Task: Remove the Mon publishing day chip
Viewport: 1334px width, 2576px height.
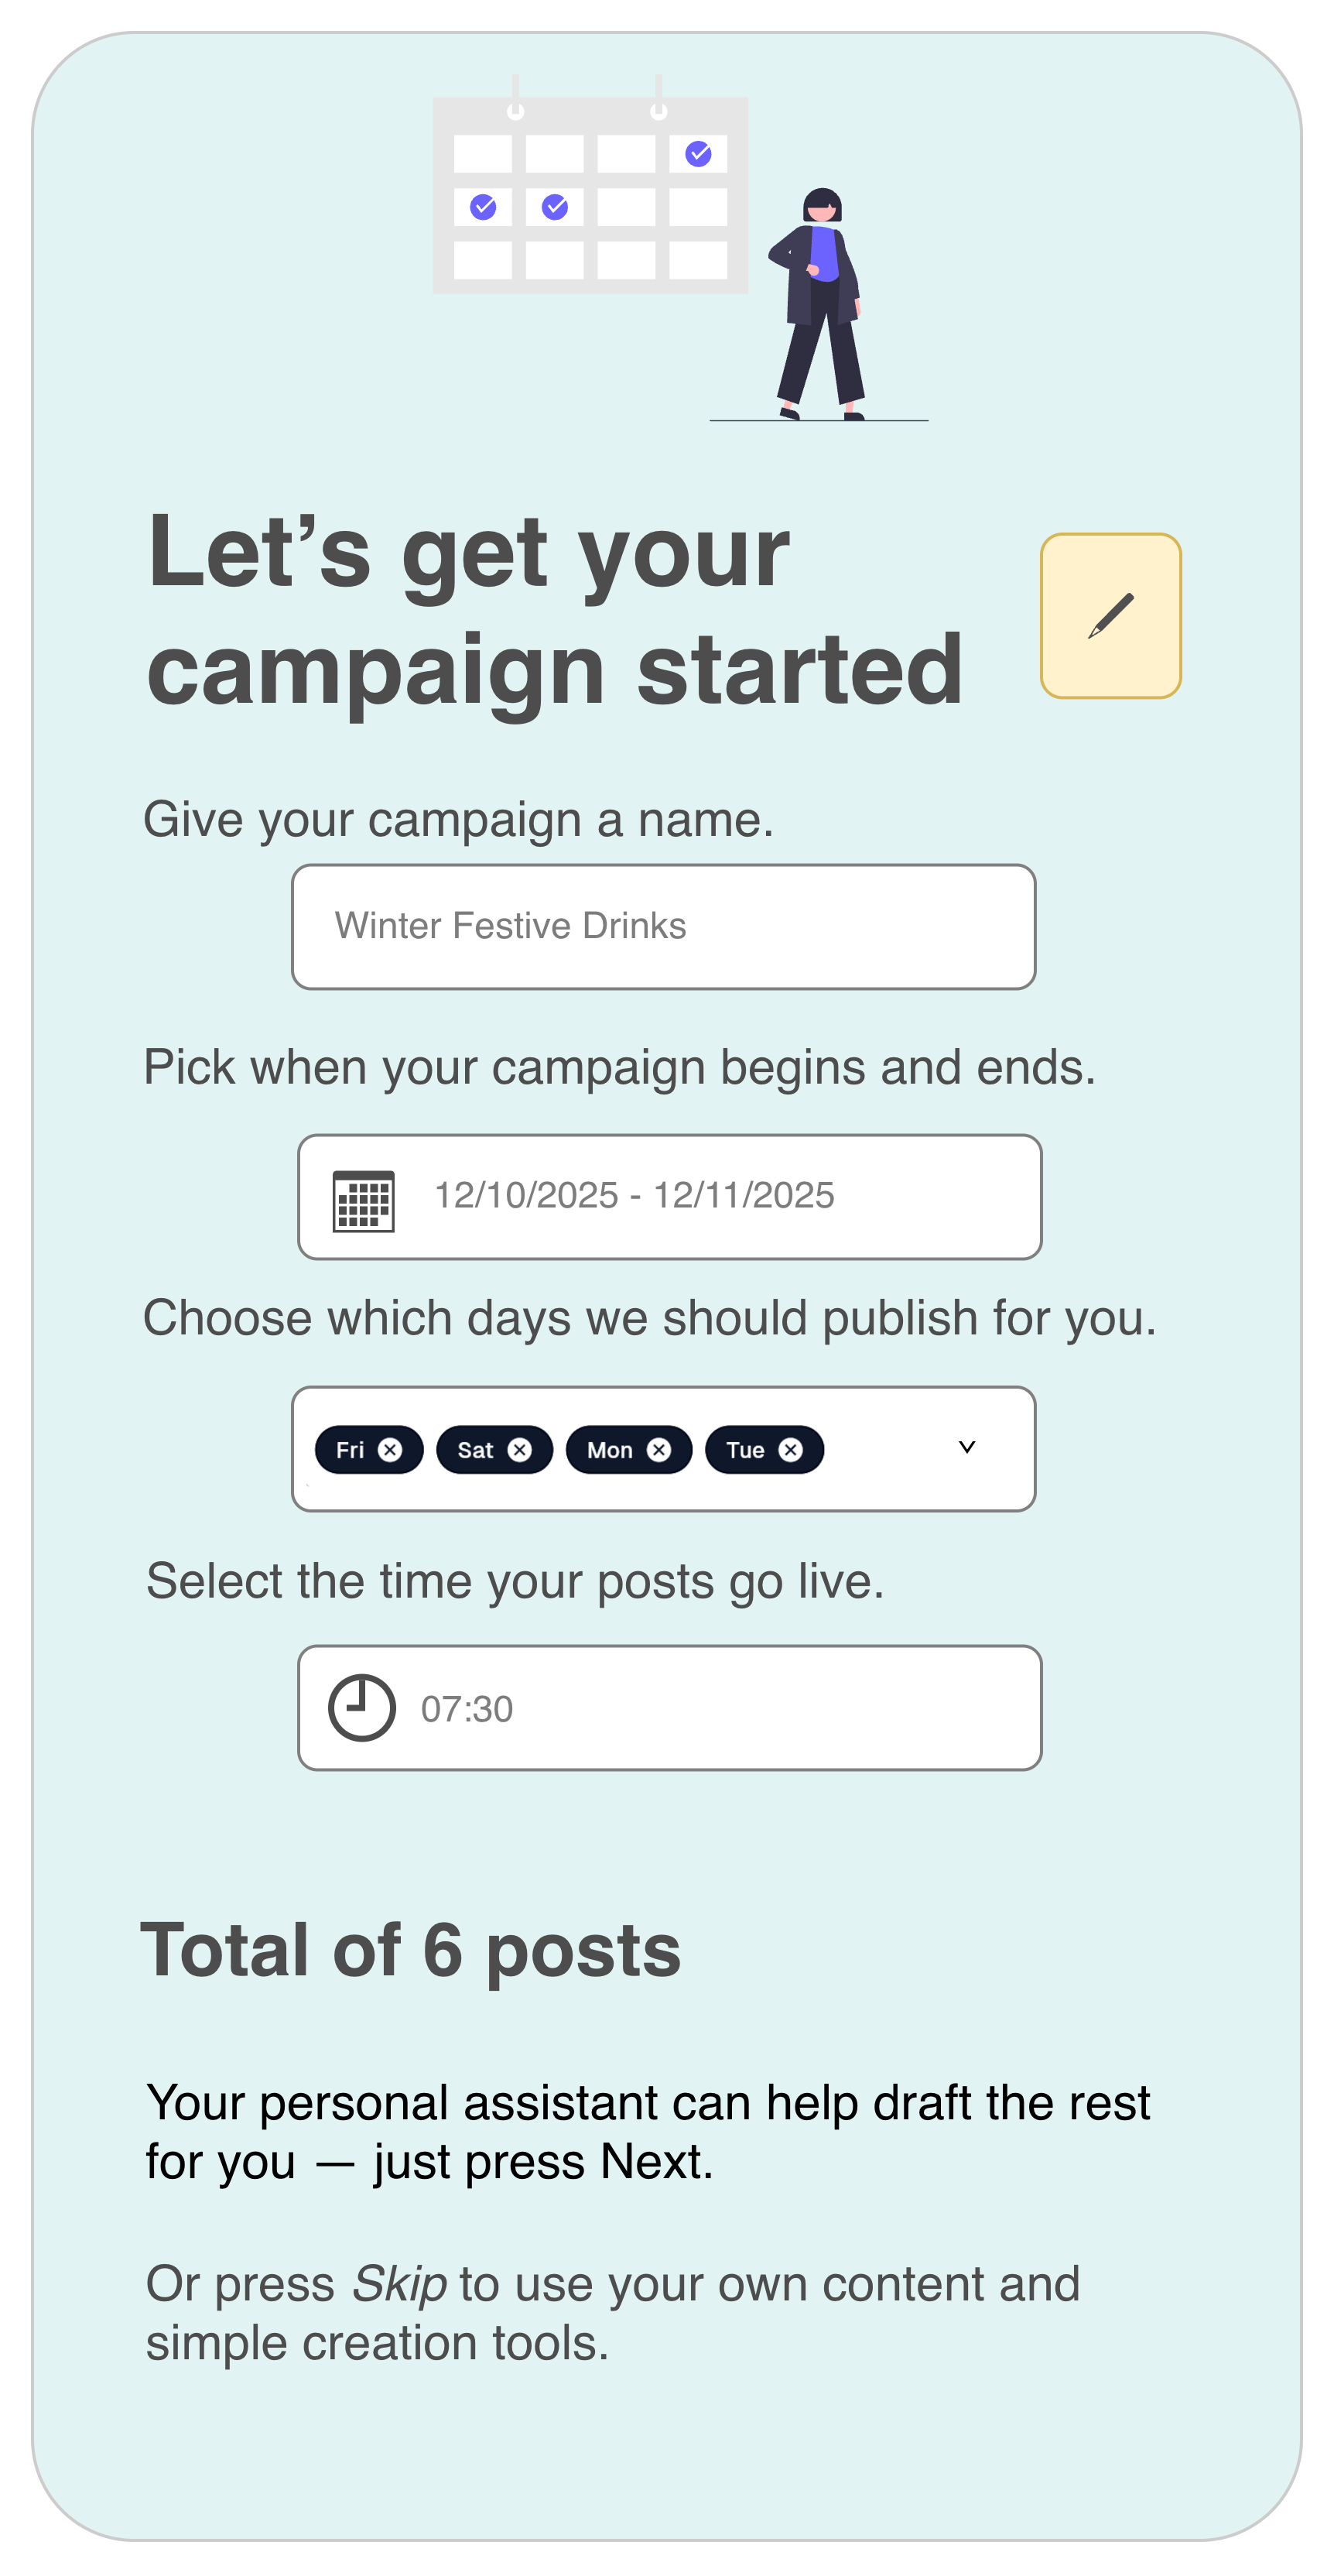Action: (x=659, y=1449)
